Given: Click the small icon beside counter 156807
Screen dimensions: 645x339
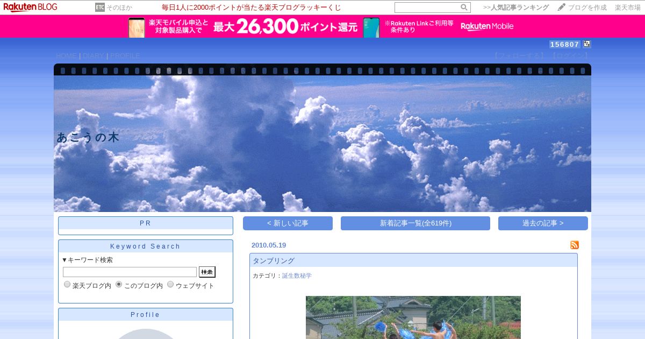Looking at the screenshot, I should point(587,44).
